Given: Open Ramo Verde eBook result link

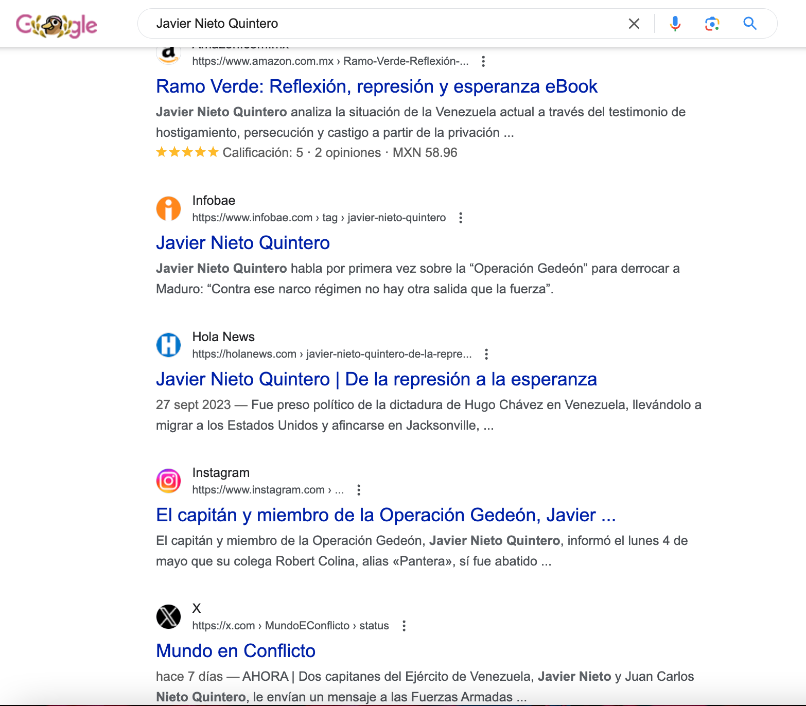Looking at the screenshot, I should point(376,86).
